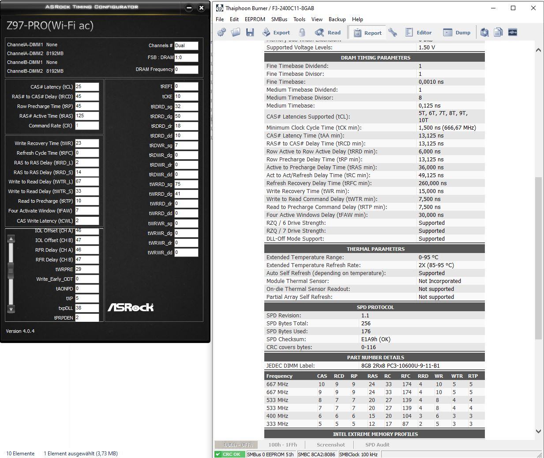Click the JEDEC DIMM Label value
The height and width of the screenshot is (458, 544).
coord(400,366)
